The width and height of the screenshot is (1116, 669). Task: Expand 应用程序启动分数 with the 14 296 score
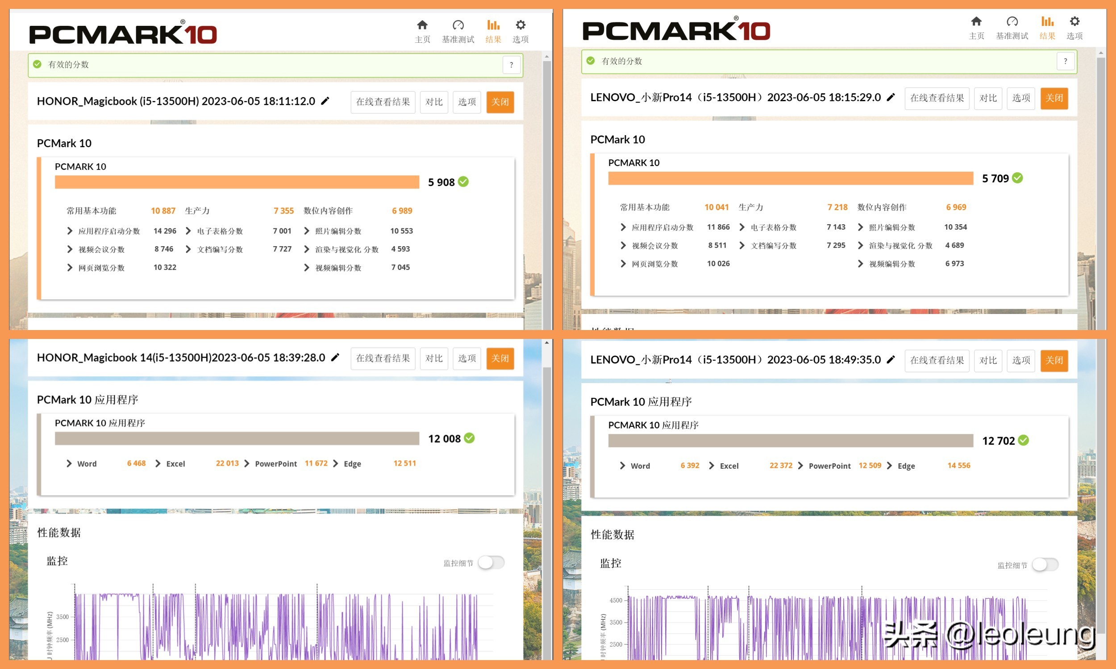click(70, 231)
